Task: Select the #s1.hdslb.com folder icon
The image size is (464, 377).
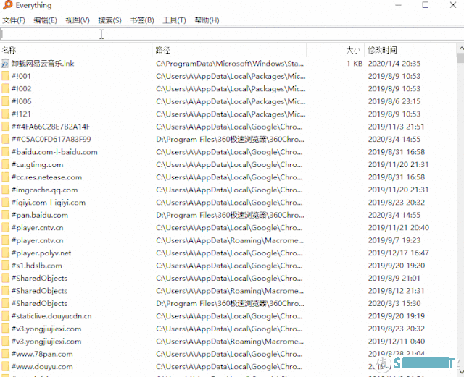Action: click(x=5, y=266)
